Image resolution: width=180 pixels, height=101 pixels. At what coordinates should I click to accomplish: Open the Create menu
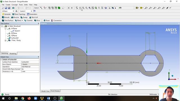click(x=8, y=5)
